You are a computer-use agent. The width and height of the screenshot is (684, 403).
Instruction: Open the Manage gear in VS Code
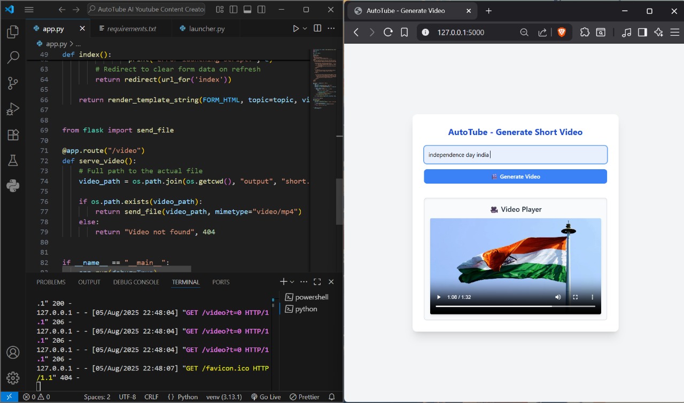[x=13, y=378]
